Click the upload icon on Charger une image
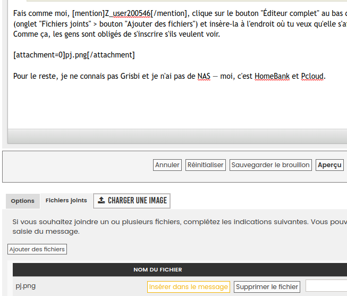 tap(101, 201)
